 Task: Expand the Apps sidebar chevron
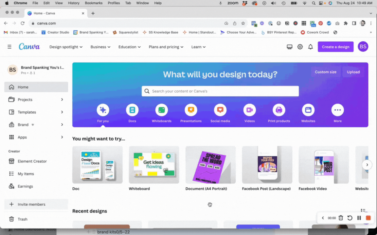(62, 137)
